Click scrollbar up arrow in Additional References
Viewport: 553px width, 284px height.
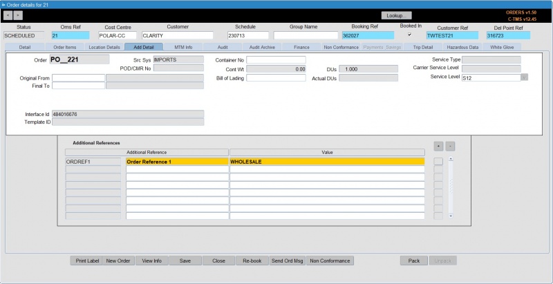pyautogui.click(x=451, y=159)
